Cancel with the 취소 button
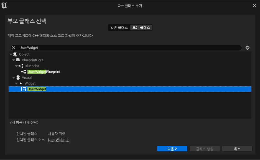 237,149
